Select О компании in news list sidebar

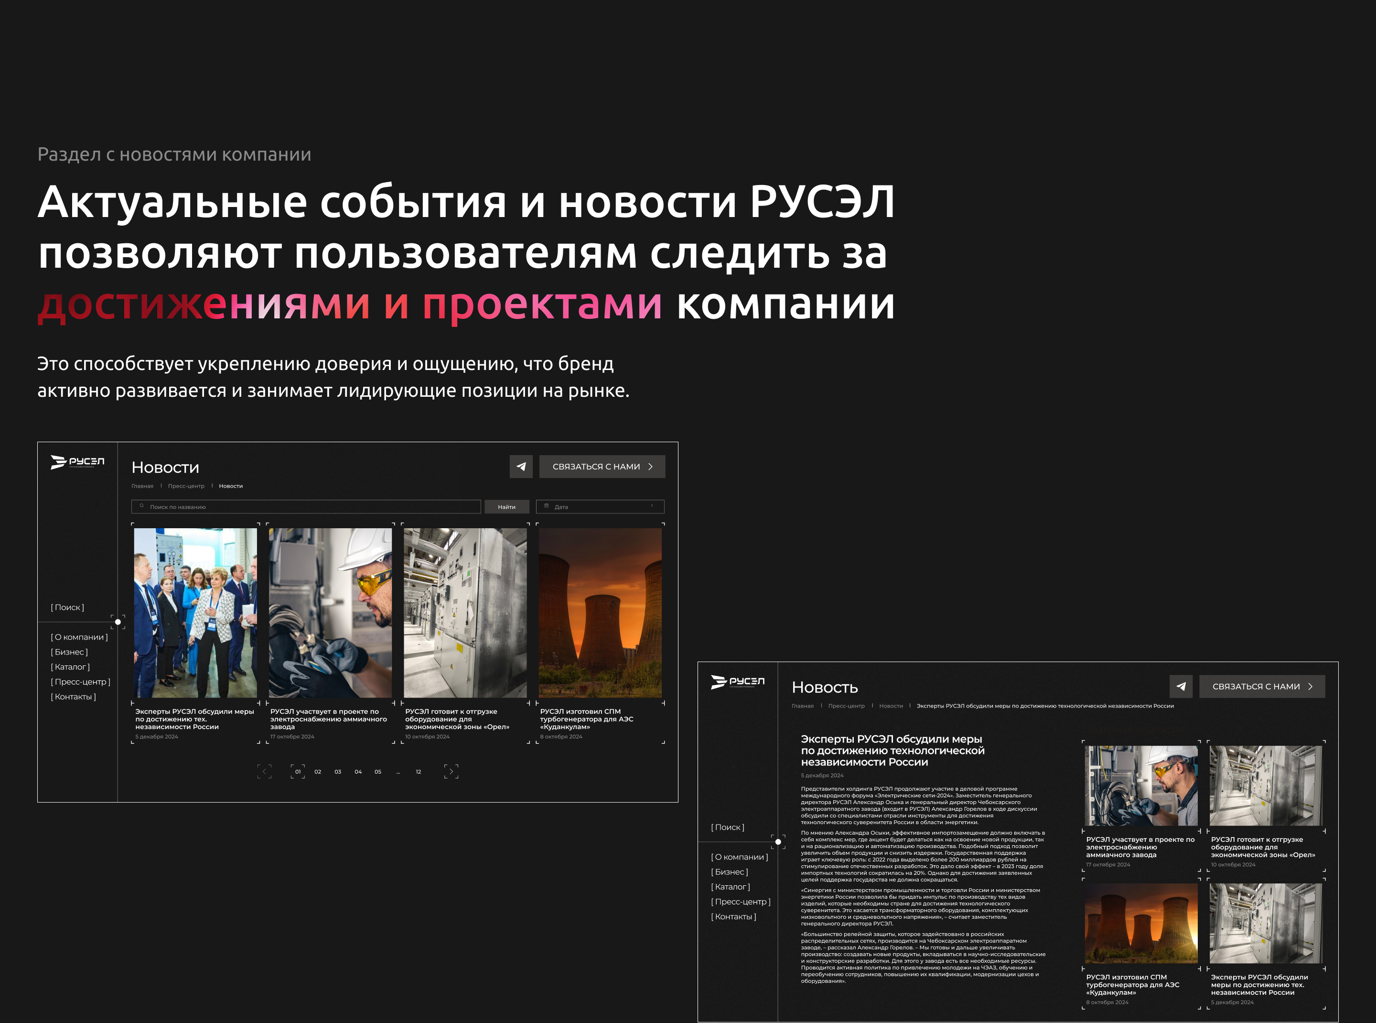tap(79, 637)
